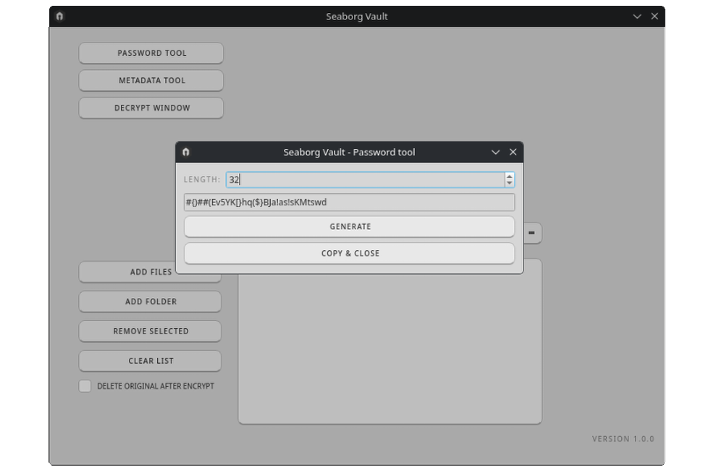This screenshot has height=470, width=724.
Task: Click the Add Folder button
Action: (x=150, y=302)
